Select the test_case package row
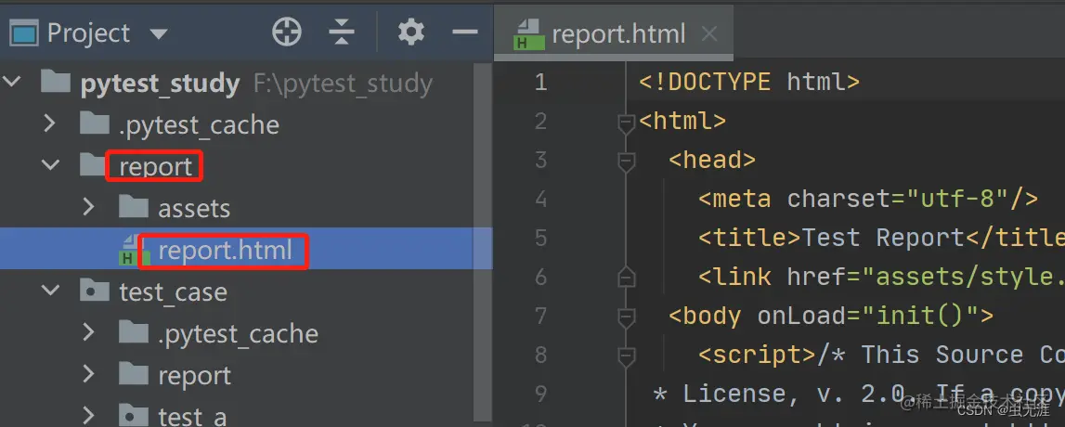 click(246, 291)
